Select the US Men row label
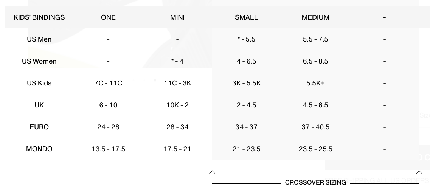The height and width of the screenshot is (194, 430). pos(39,39)
